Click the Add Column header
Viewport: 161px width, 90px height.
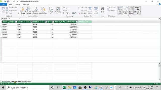(x=85, y=22)
